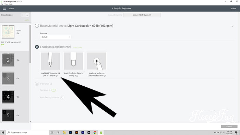Open the View menu
240x135 pixels.
click(6, 4)
